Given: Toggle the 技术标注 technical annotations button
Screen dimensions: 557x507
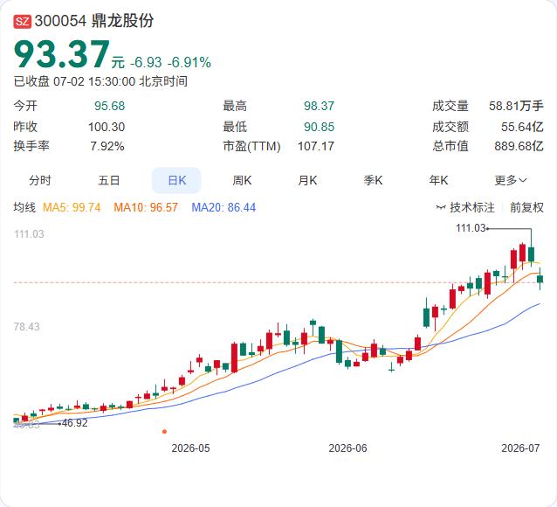Looking at the screenshot, I should (x=465, y=207).
